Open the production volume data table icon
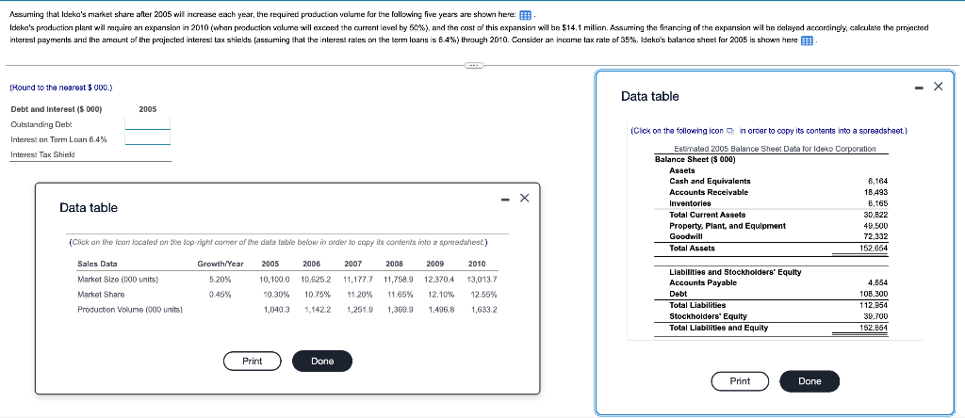The height and width of the screenshot is (418, 965). pos(526,15)
